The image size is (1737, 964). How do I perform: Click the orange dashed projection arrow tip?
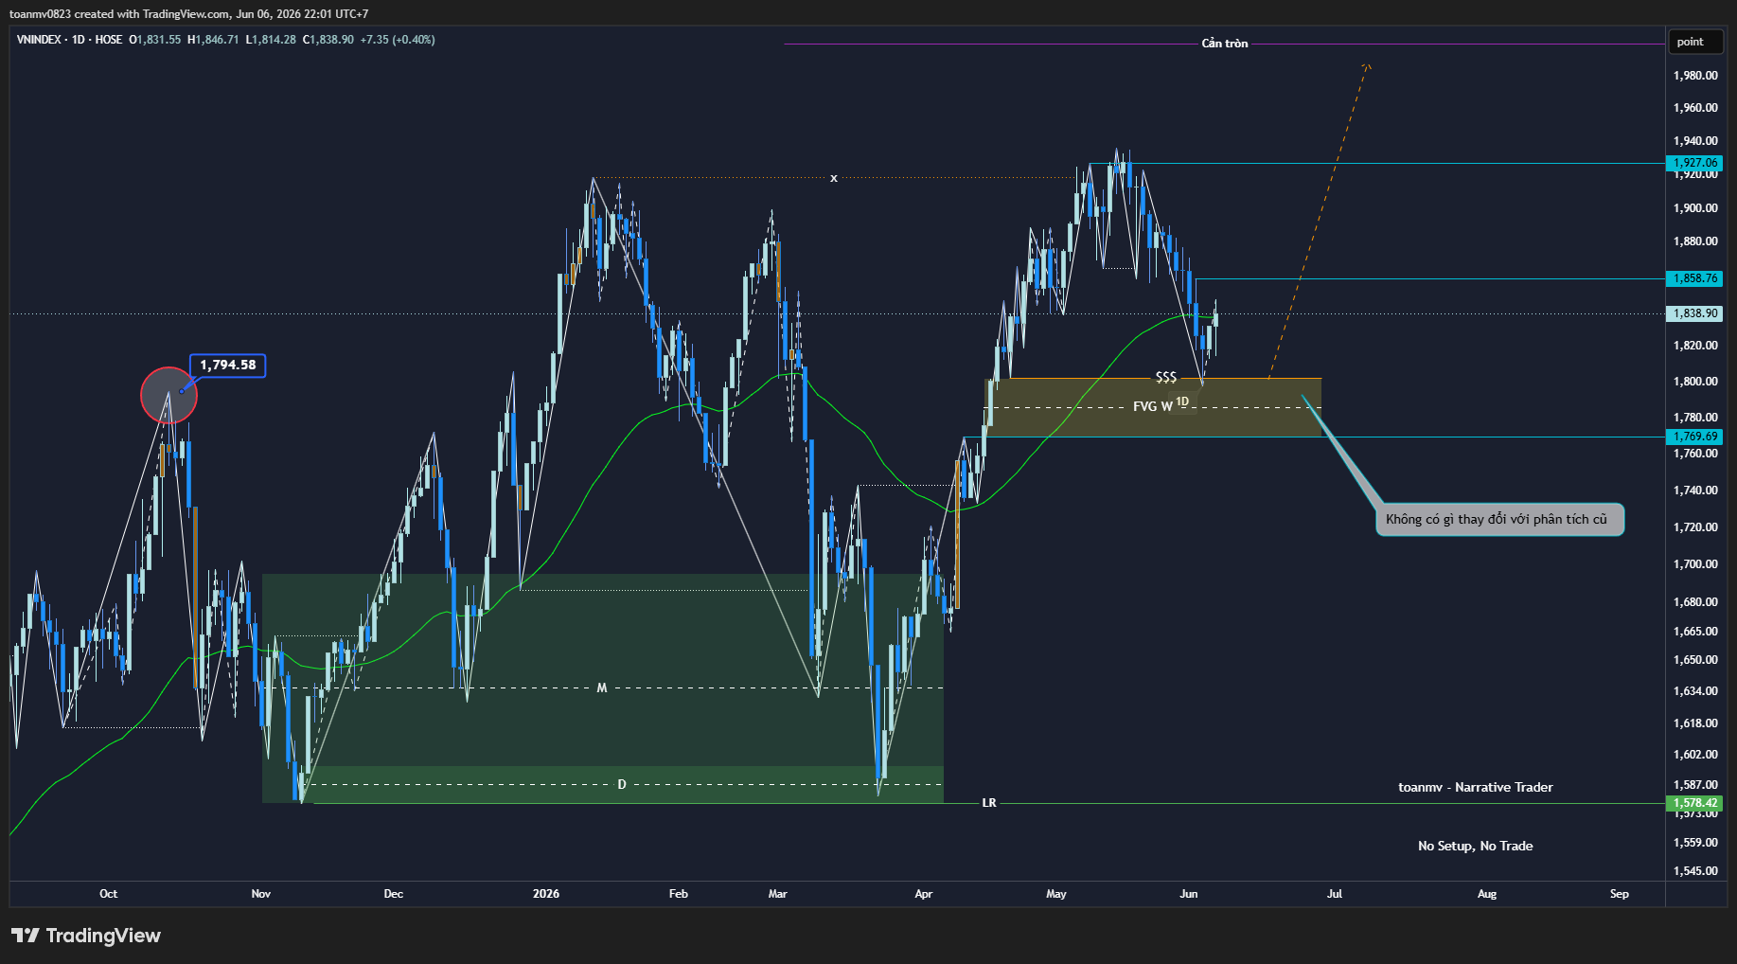[x=1367, y=65]
